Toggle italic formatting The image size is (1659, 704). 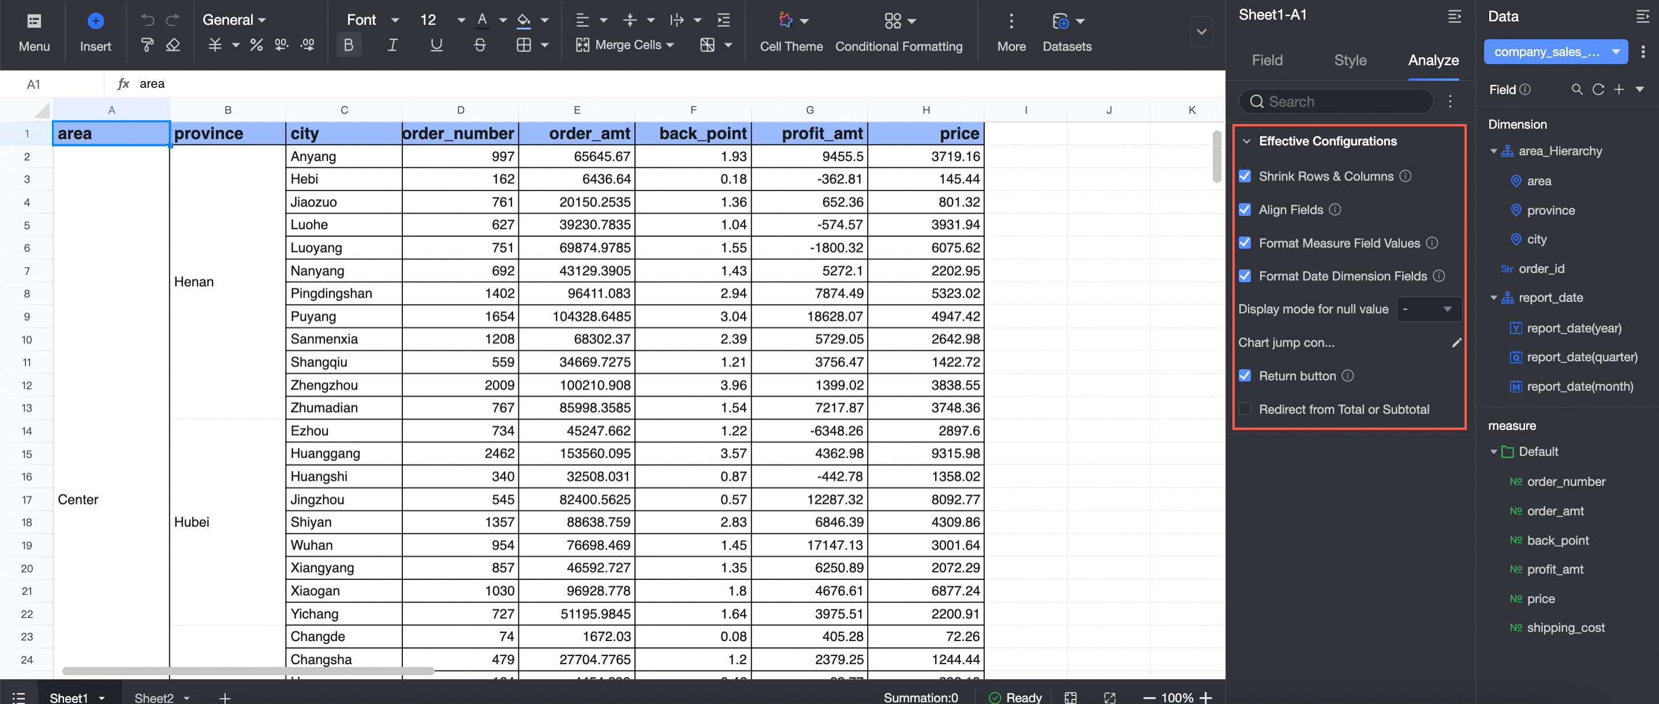pyautogui.click(x=392, y=44)
